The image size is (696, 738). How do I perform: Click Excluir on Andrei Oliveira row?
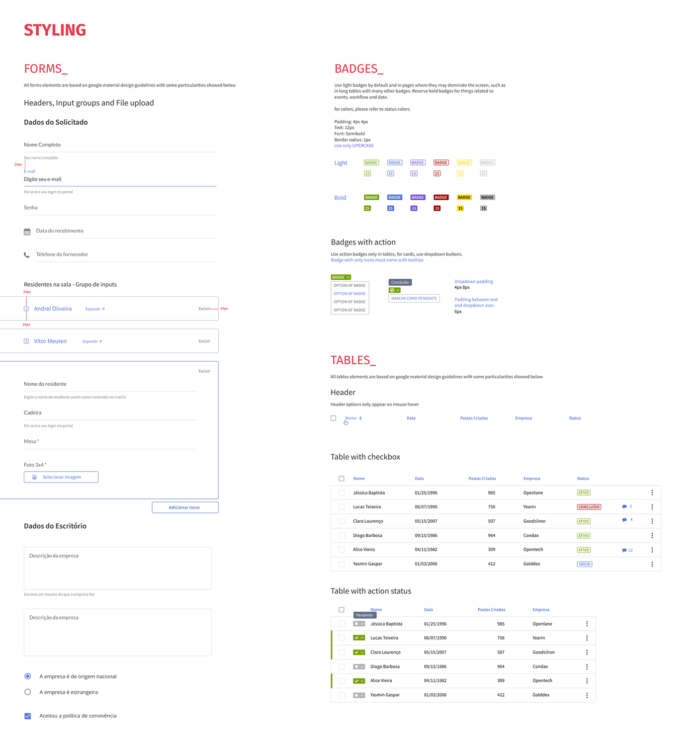[x=204, y=309]
